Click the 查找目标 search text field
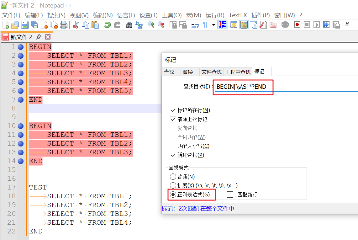The image size is (358, 240). [x=286, y=87]
